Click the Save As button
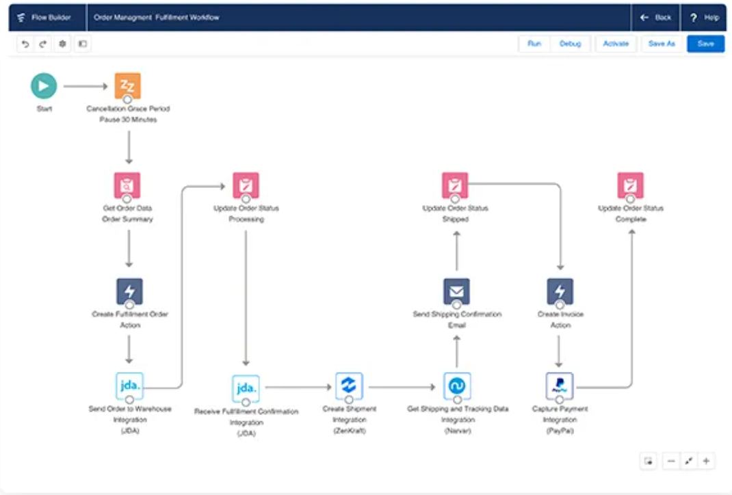 point(662,44)
